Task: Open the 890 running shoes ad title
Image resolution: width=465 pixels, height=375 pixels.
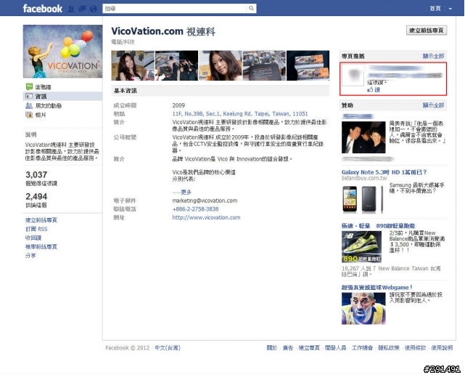Action: 379,226
